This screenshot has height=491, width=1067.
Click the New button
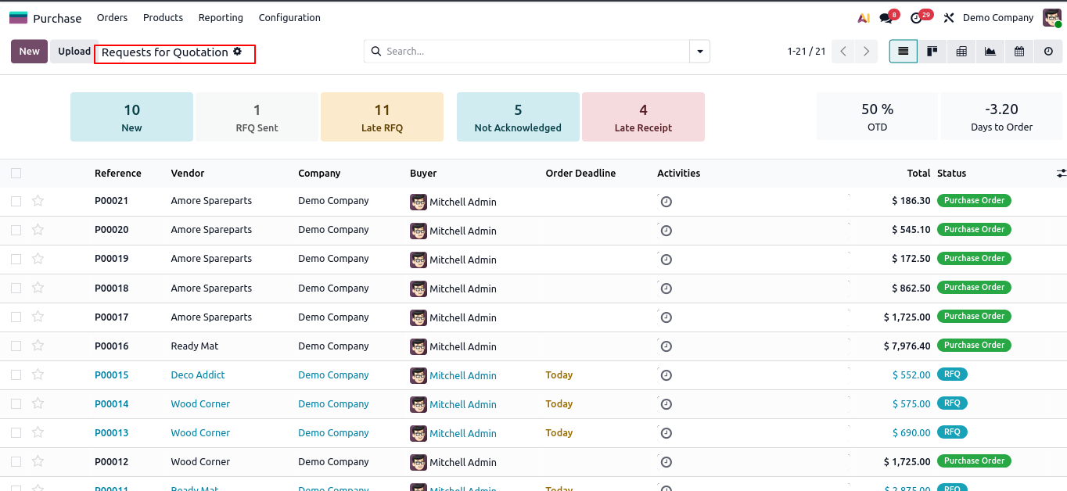[x=29, y=52]
